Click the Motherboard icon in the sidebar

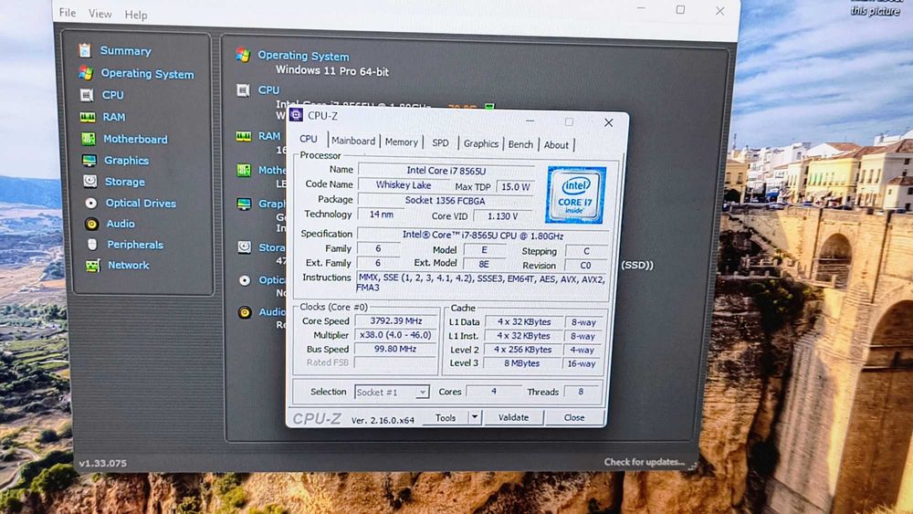coord(88,139)
